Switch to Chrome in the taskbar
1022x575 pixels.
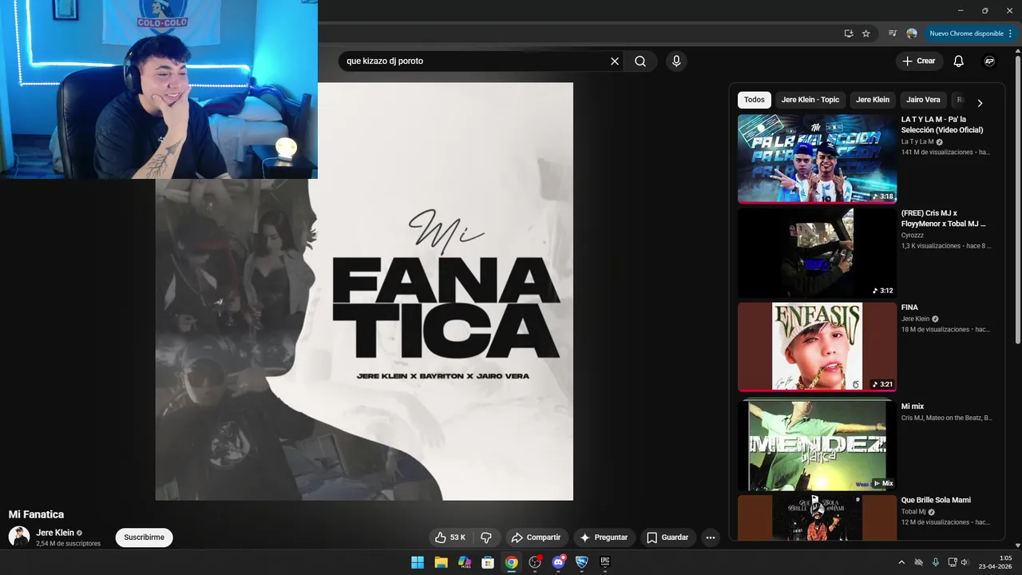pos(511,562)
